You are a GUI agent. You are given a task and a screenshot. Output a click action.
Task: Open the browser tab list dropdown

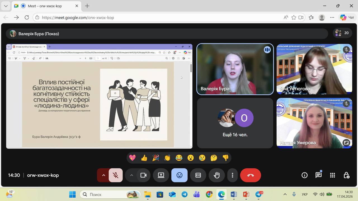tap(6, 6)
